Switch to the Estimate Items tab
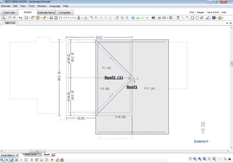This screenshot has width=233, height=163. click(46, 12)
